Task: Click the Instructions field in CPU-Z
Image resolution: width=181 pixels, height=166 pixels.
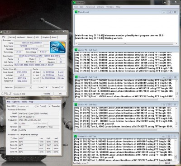Action: click(x=40, y=65)
